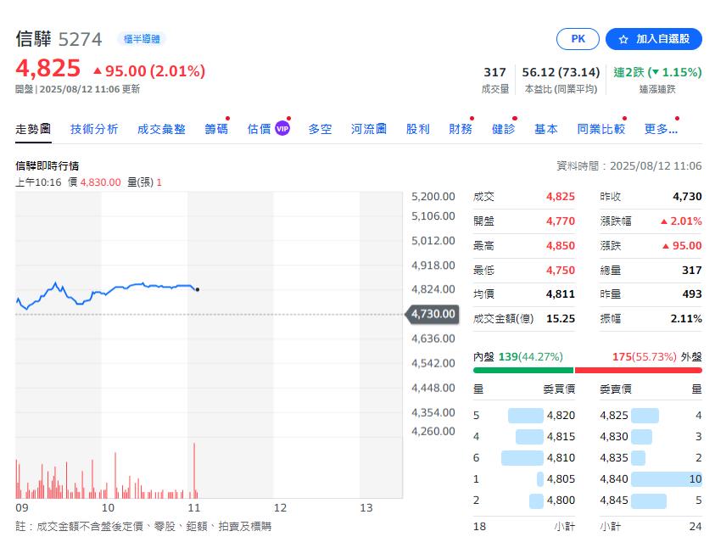Image resolution: width=715 pixels, height=548 pixels.
Task: Open the 河流圖 tab
Action: (x=368, y=129)
